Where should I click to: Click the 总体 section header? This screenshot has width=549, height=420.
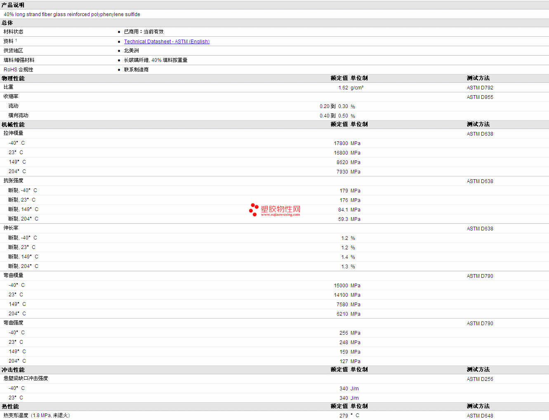point(7,23)
